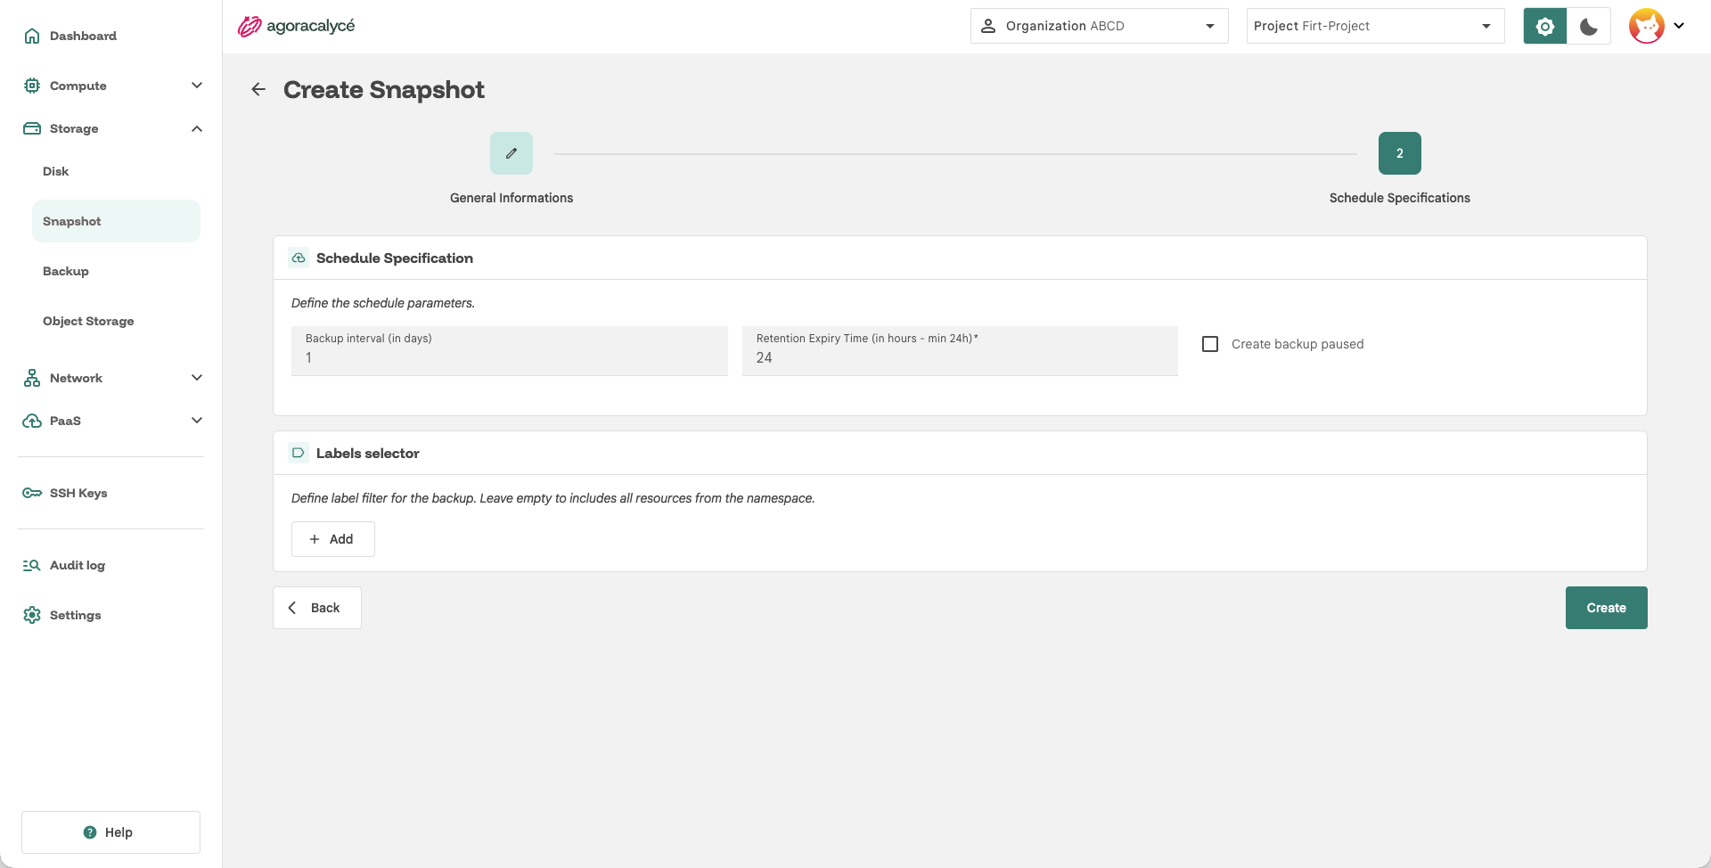
Task: Expand the Compute menu chevron
Action: 197,86
